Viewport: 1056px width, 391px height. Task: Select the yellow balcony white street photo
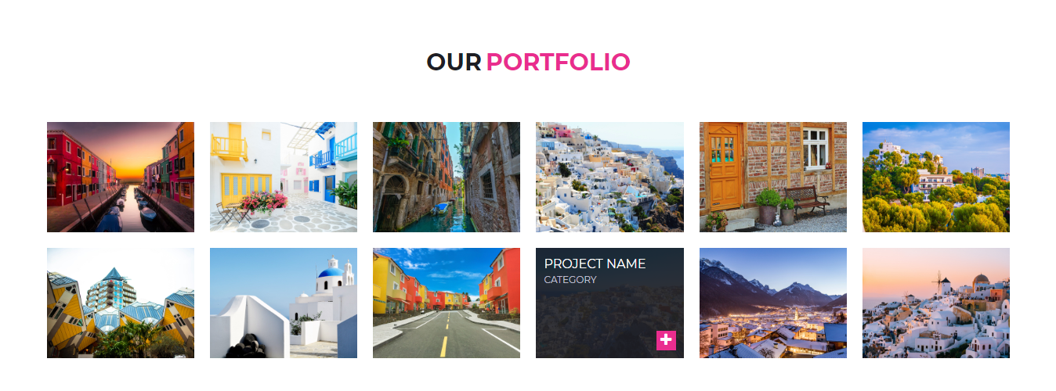(284, 178)
